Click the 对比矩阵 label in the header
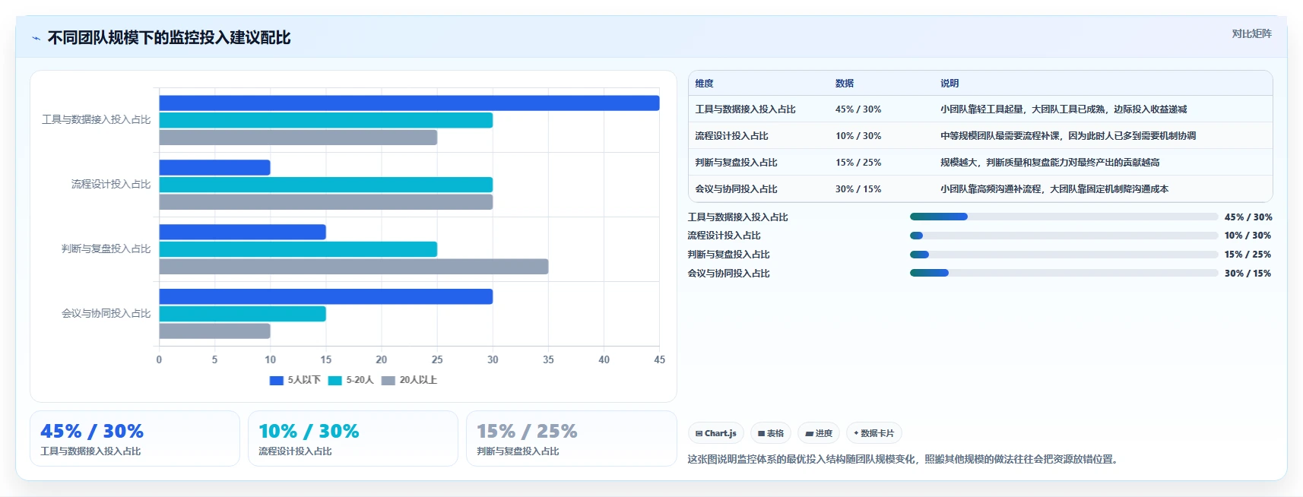 point(1251,33)
